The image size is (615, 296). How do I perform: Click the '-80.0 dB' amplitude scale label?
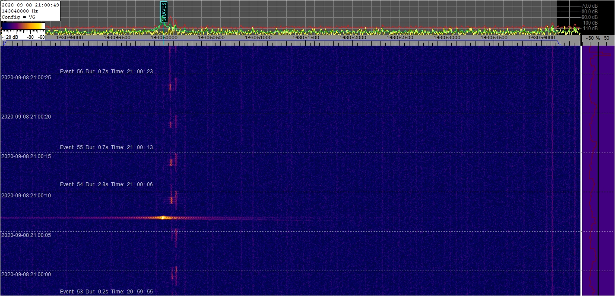590,11
